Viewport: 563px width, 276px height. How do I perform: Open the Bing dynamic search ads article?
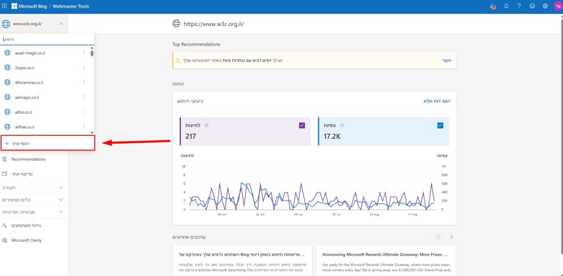[241, 255]
